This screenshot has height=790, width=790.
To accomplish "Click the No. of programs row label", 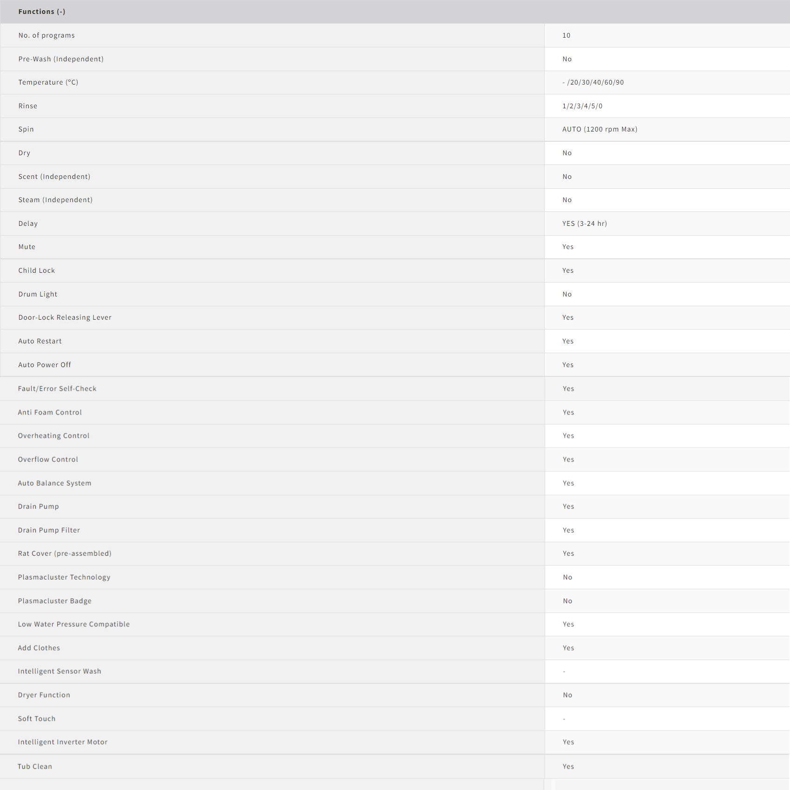I will coord(46,35).
